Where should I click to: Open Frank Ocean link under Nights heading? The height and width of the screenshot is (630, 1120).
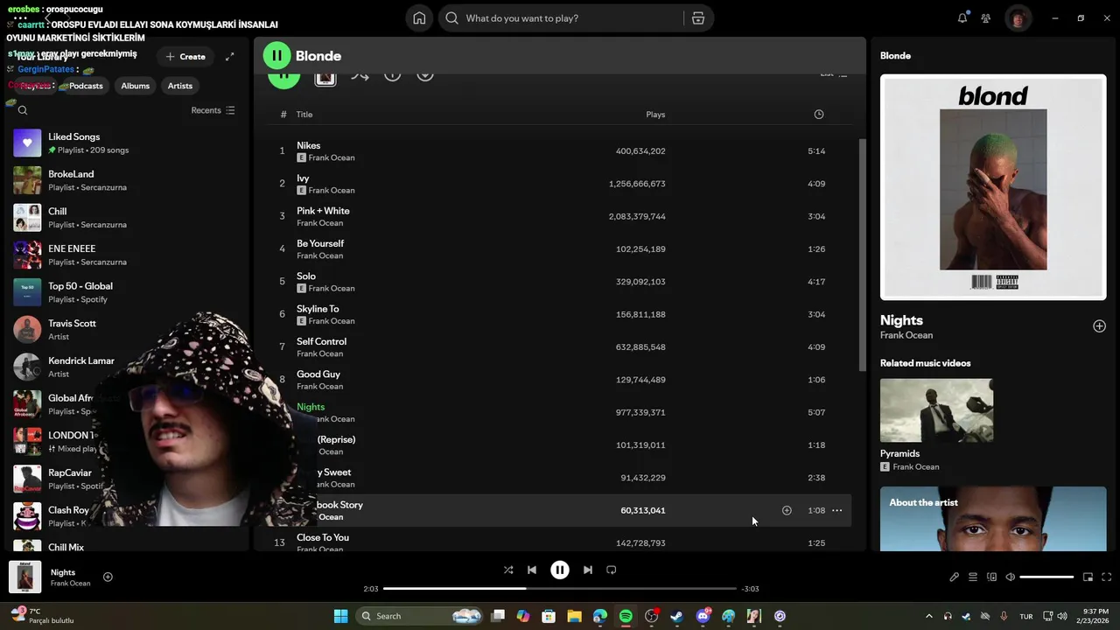[906, 335]
